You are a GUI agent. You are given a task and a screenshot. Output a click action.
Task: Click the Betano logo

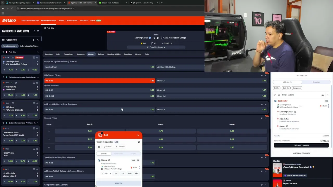coord(9,20)
